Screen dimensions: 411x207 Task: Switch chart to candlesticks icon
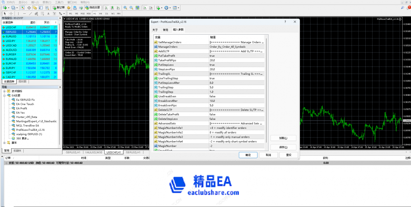click(112, 8)
